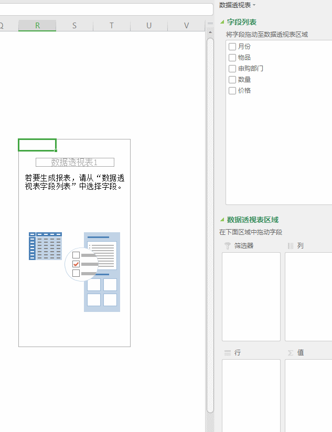Select column V header

point(186,26)
